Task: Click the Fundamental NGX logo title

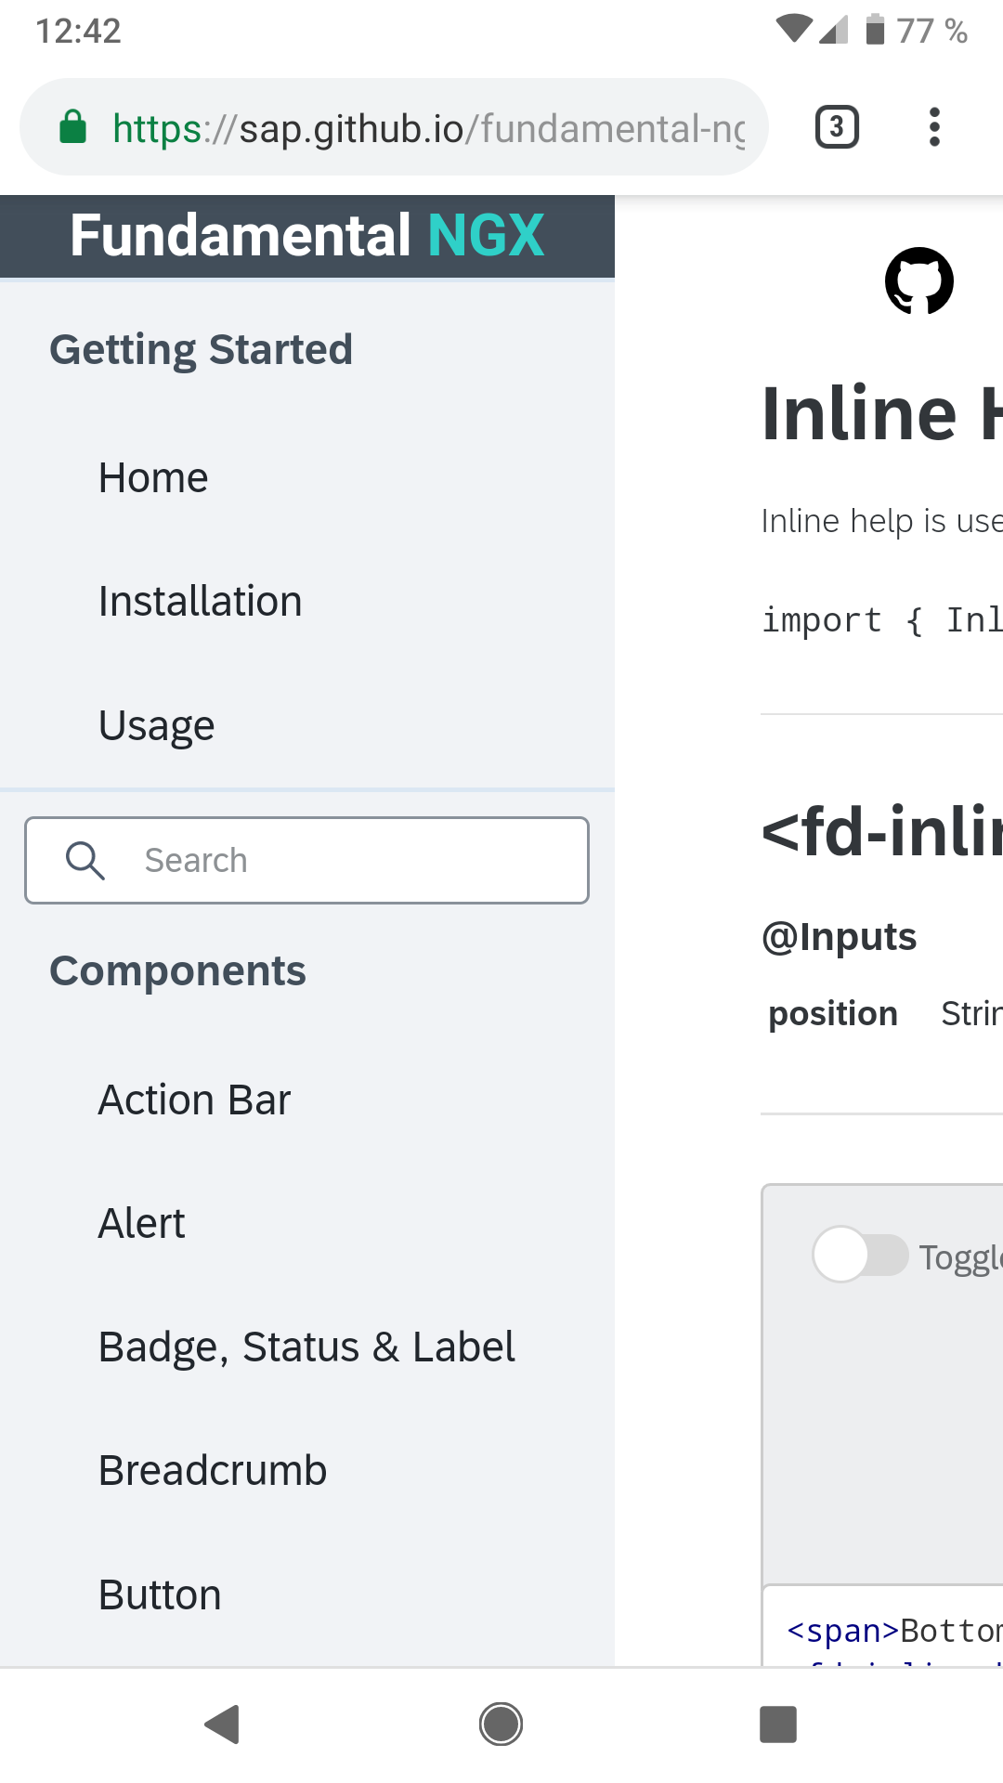Action: click(x=307, y=235)
